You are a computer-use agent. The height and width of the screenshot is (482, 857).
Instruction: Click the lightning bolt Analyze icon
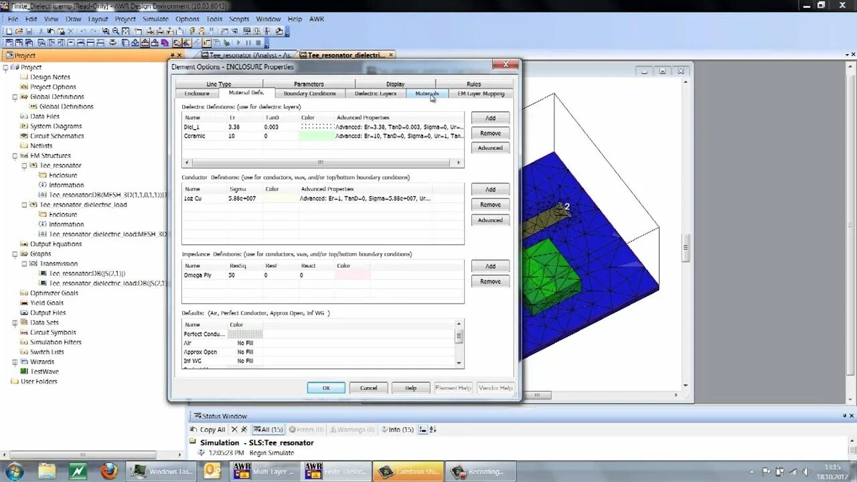(x=192, y=31)
